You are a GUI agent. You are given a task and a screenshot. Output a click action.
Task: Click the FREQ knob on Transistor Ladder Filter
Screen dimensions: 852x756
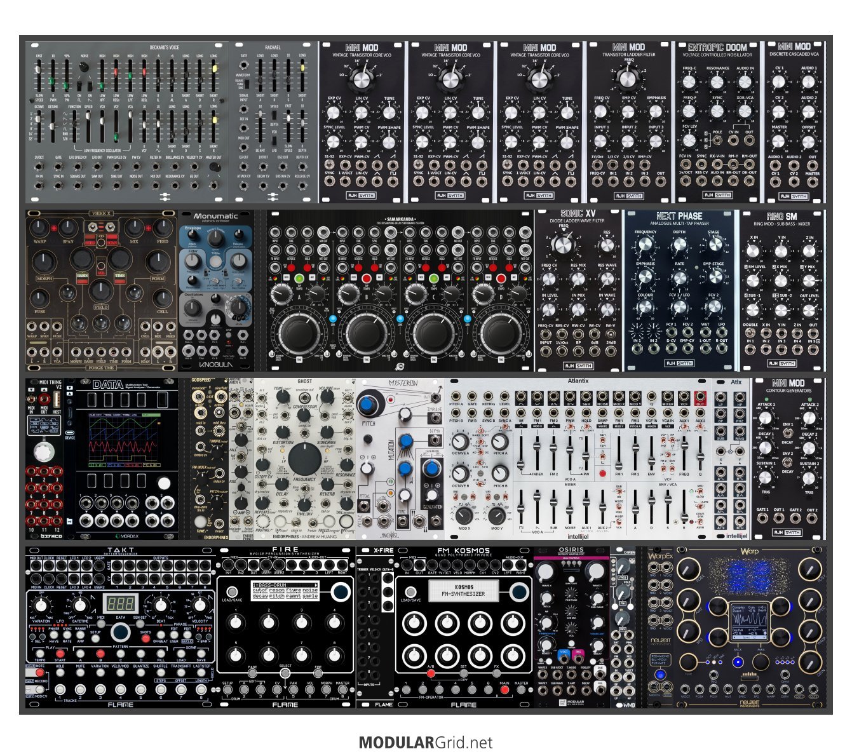628,79
